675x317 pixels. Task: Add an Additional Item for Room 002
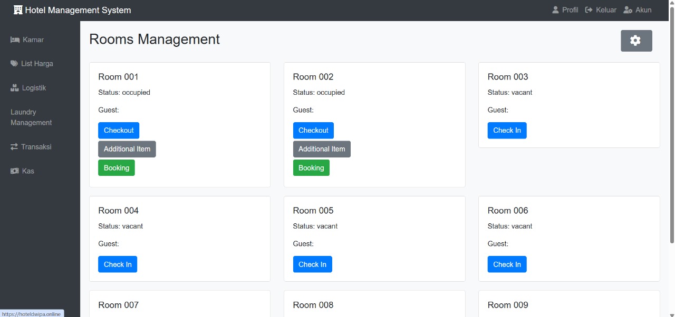click(x=322, y=149)
